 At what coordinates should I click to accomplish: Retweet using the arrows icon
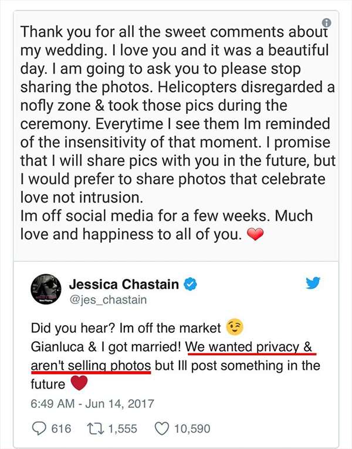pos(95,428)
